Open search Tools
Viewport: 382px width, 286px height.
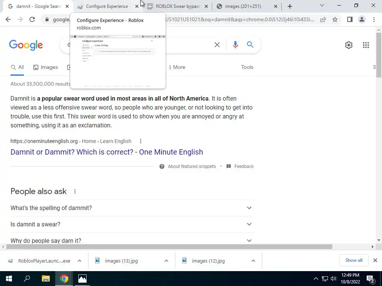[247, 67]
